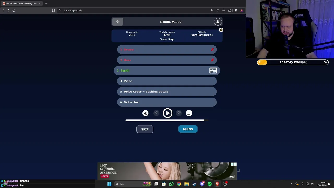Open Microsoft Store from taskbar
Viewport: 334px width, 188px height.
tap(164, 184)
